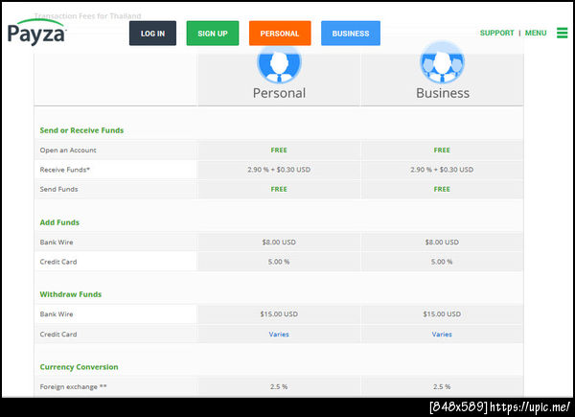The width and height of the screenshot is (575, 417).
Task: Click Personal FREE value for Send Funds
Action: pyautogui.click(x=279, y=189)
